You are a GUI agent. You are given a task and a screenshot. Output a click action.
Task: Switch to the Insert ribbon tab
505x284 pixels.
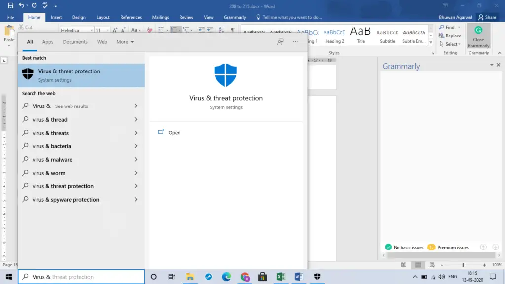pos(56,17)
